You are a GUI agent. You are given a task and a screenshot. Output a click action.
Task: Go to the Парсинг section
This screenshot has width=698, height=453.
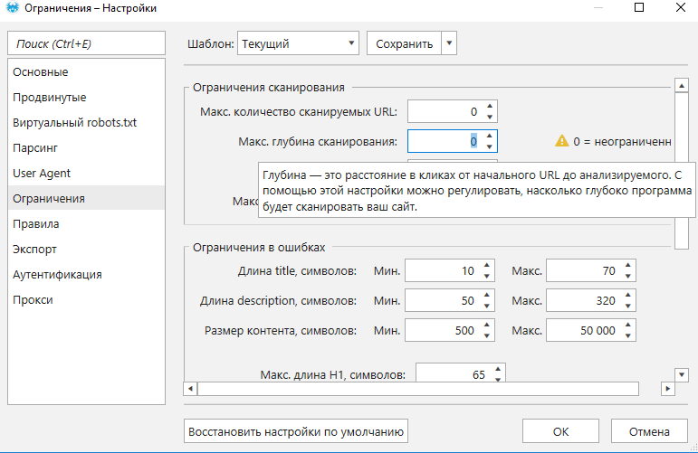pyautogui.click(x=86, y=148)
